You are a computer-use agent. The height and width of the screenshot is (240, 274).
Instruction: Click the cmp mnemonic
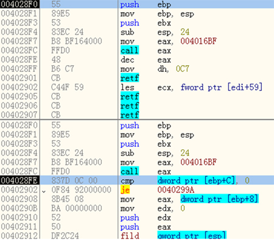click(127, 181)
